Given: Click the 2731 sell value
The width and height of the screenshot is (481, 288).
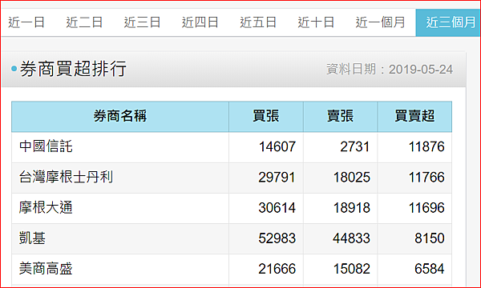Looking at the screenshot, I should point(355,146).
